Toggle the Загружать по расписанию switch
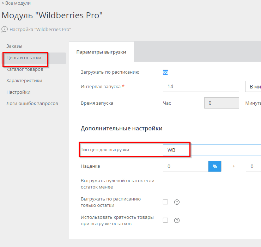 [x=165, y=72]
